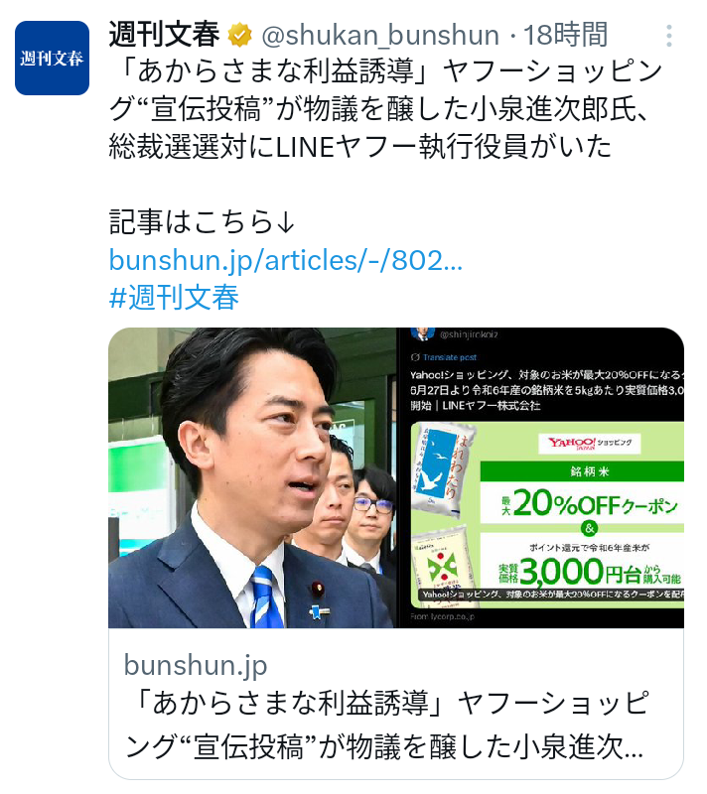Click the 18時間 timestamp
This screenshot has width=707, height=794.
tap(565, 36)
